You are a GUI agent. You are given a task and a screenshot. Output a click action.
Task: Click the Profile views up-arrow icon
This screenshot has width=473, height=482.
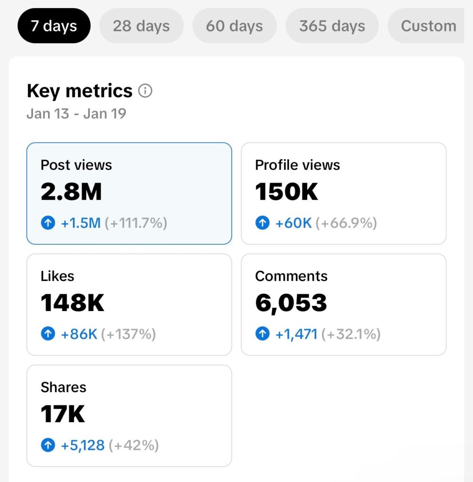pyautogui.click(x=263, y=223)
